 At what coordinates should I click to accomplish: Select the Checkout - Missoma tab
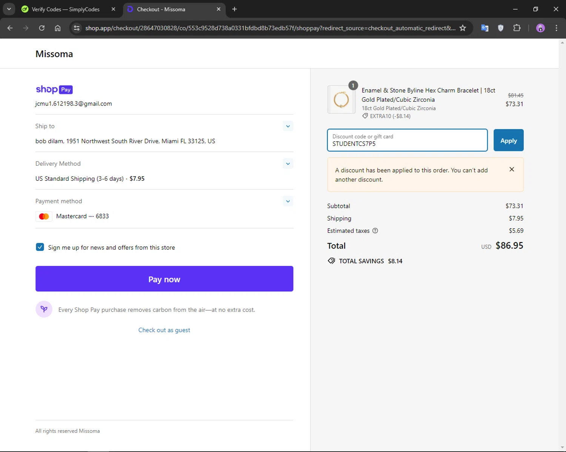click(x=161, y=9)
